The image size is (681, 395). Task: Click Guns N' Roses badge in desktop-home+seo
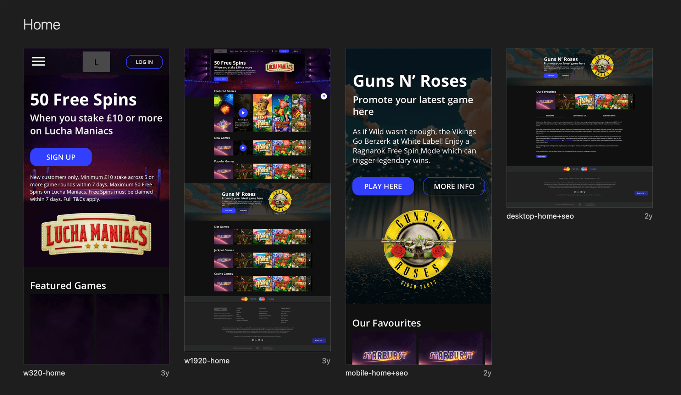click(602, 67)
